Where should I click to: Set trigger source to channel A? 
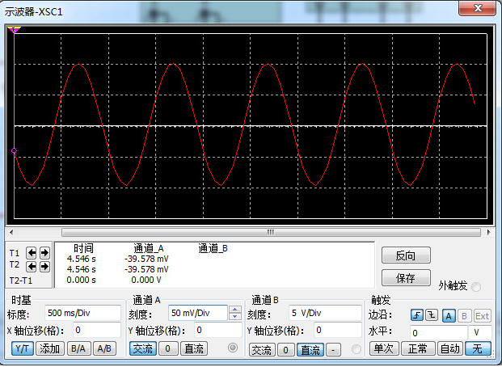(449, 315)
